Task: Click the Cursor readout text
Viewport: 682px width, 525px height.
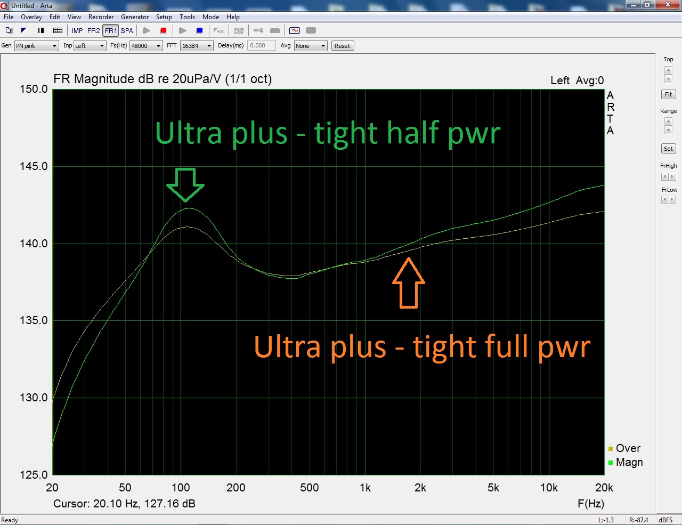Action: [x=124, y=504]
